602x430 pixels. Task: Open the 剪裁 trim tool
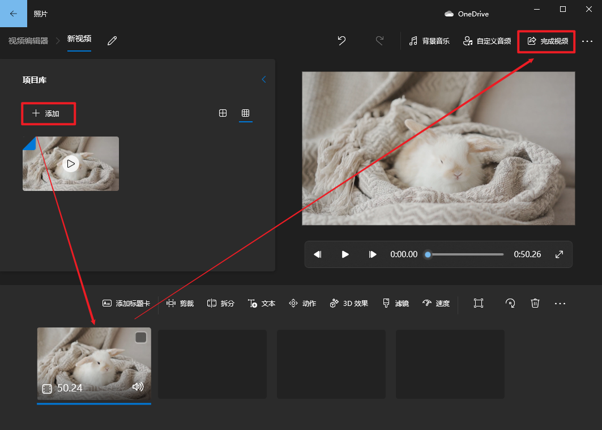[180, 303]
